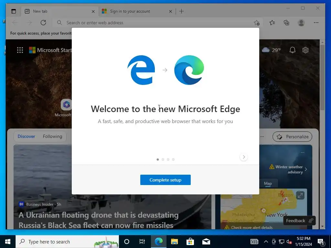This screenshot has height=248, width=331.
Task: Open a new tab with plus button
Action: (181, 11)
